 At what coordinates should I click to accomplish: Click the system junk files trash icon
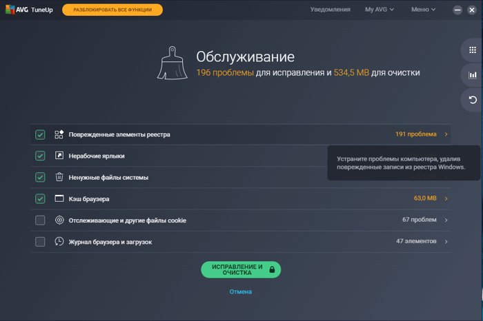pyautogui.click(x=59, y=177)
